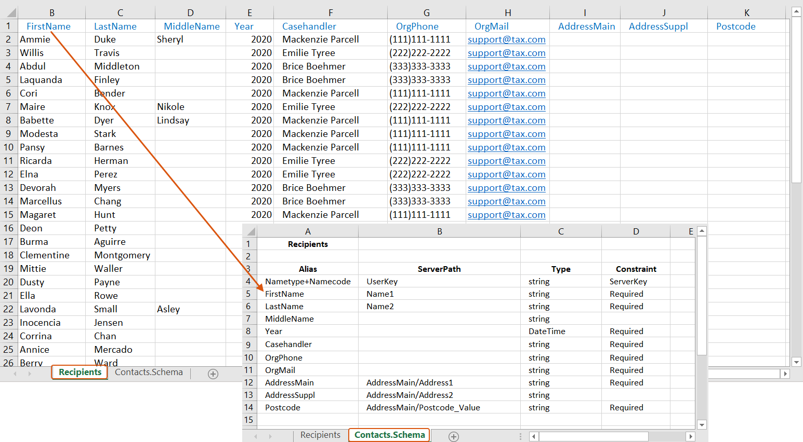Select the ServerKey constraint cell in row 4

tap(636, 281)
